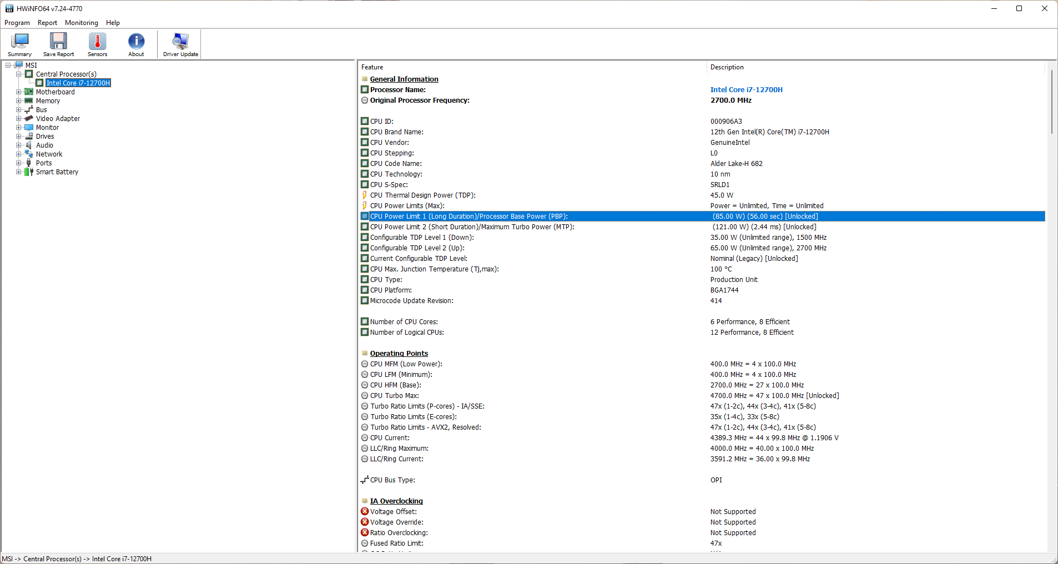
Task: Click the lightning icon beside CPU Thermal Design Power
Action: (x=365, y=195)
